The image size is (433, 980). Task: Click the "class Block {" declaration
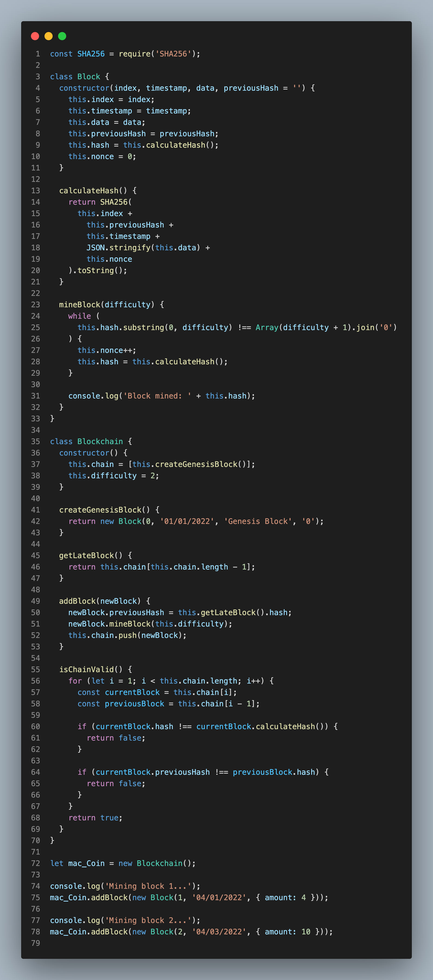79,77
